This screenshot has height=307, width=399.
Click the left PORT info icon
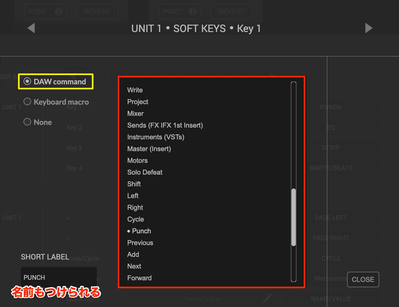(58, 11)
